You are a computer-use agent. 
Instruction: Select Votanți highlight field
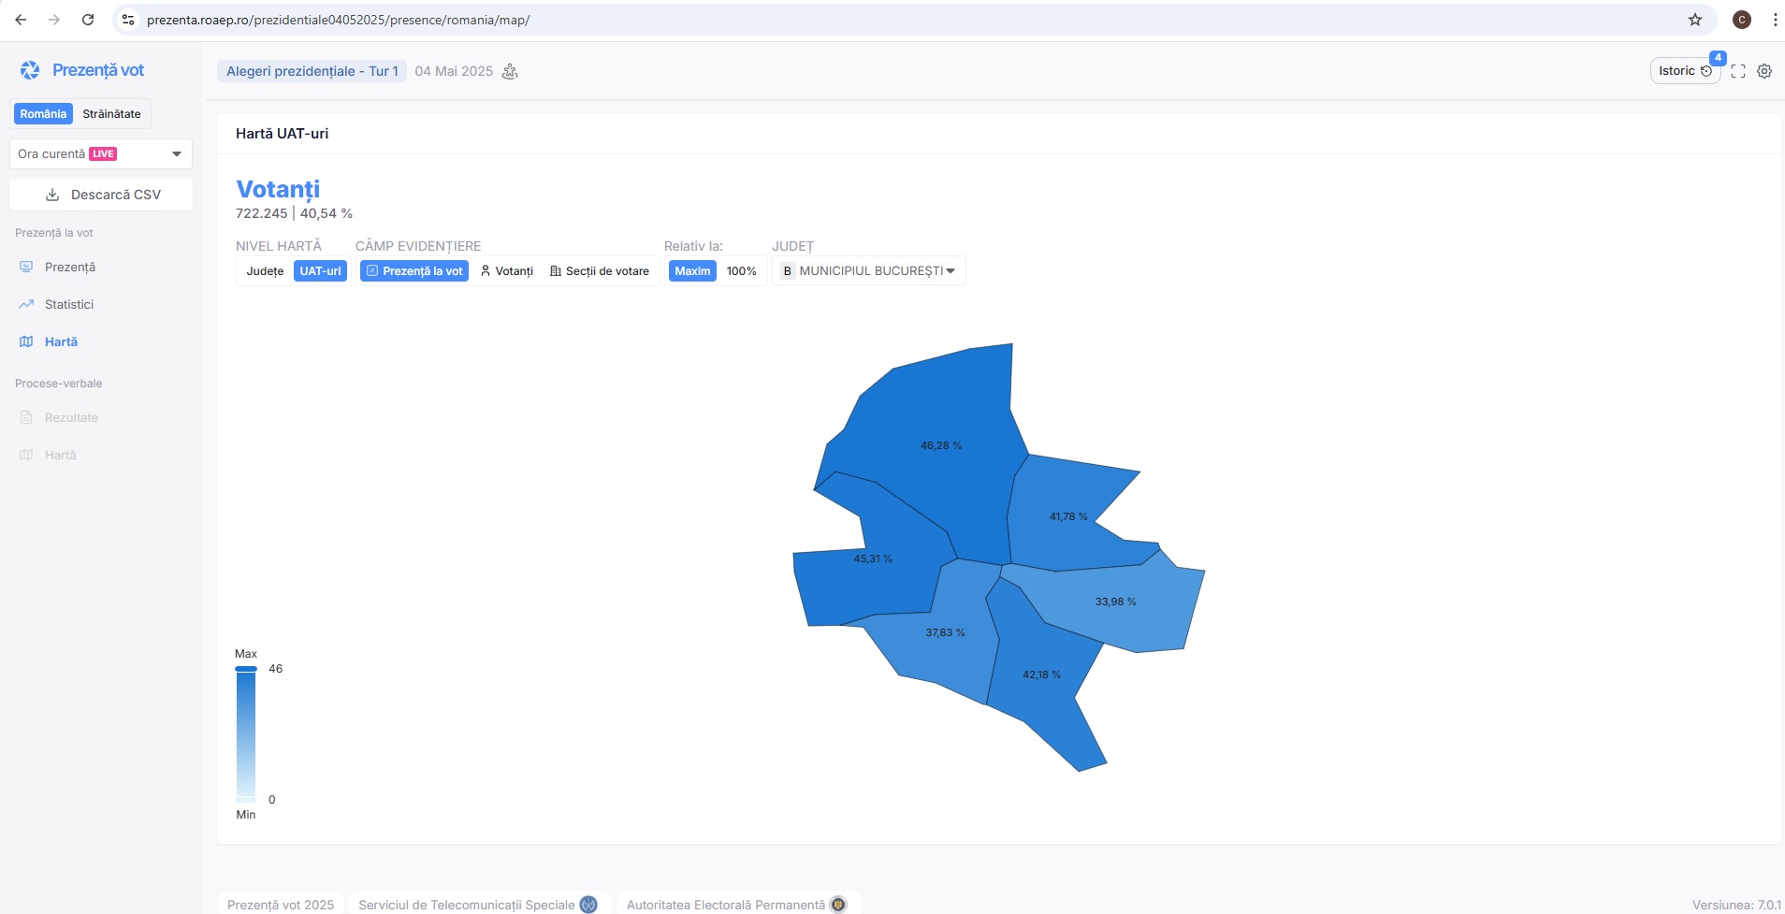pos(506,271)
